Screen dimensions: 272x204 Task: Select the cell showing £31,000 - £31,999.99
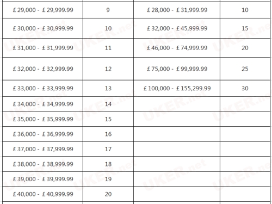[43, 48]
